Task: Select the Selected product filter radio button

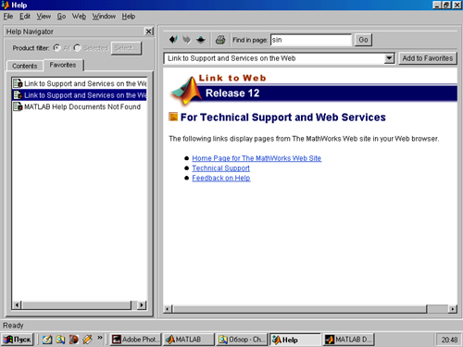Action: point(77,48)
